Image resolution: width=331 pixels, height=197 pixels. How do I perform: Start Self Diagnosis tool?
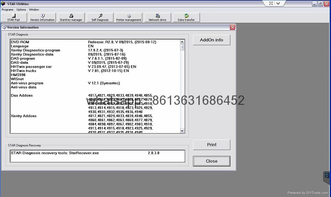pos(100,17)
